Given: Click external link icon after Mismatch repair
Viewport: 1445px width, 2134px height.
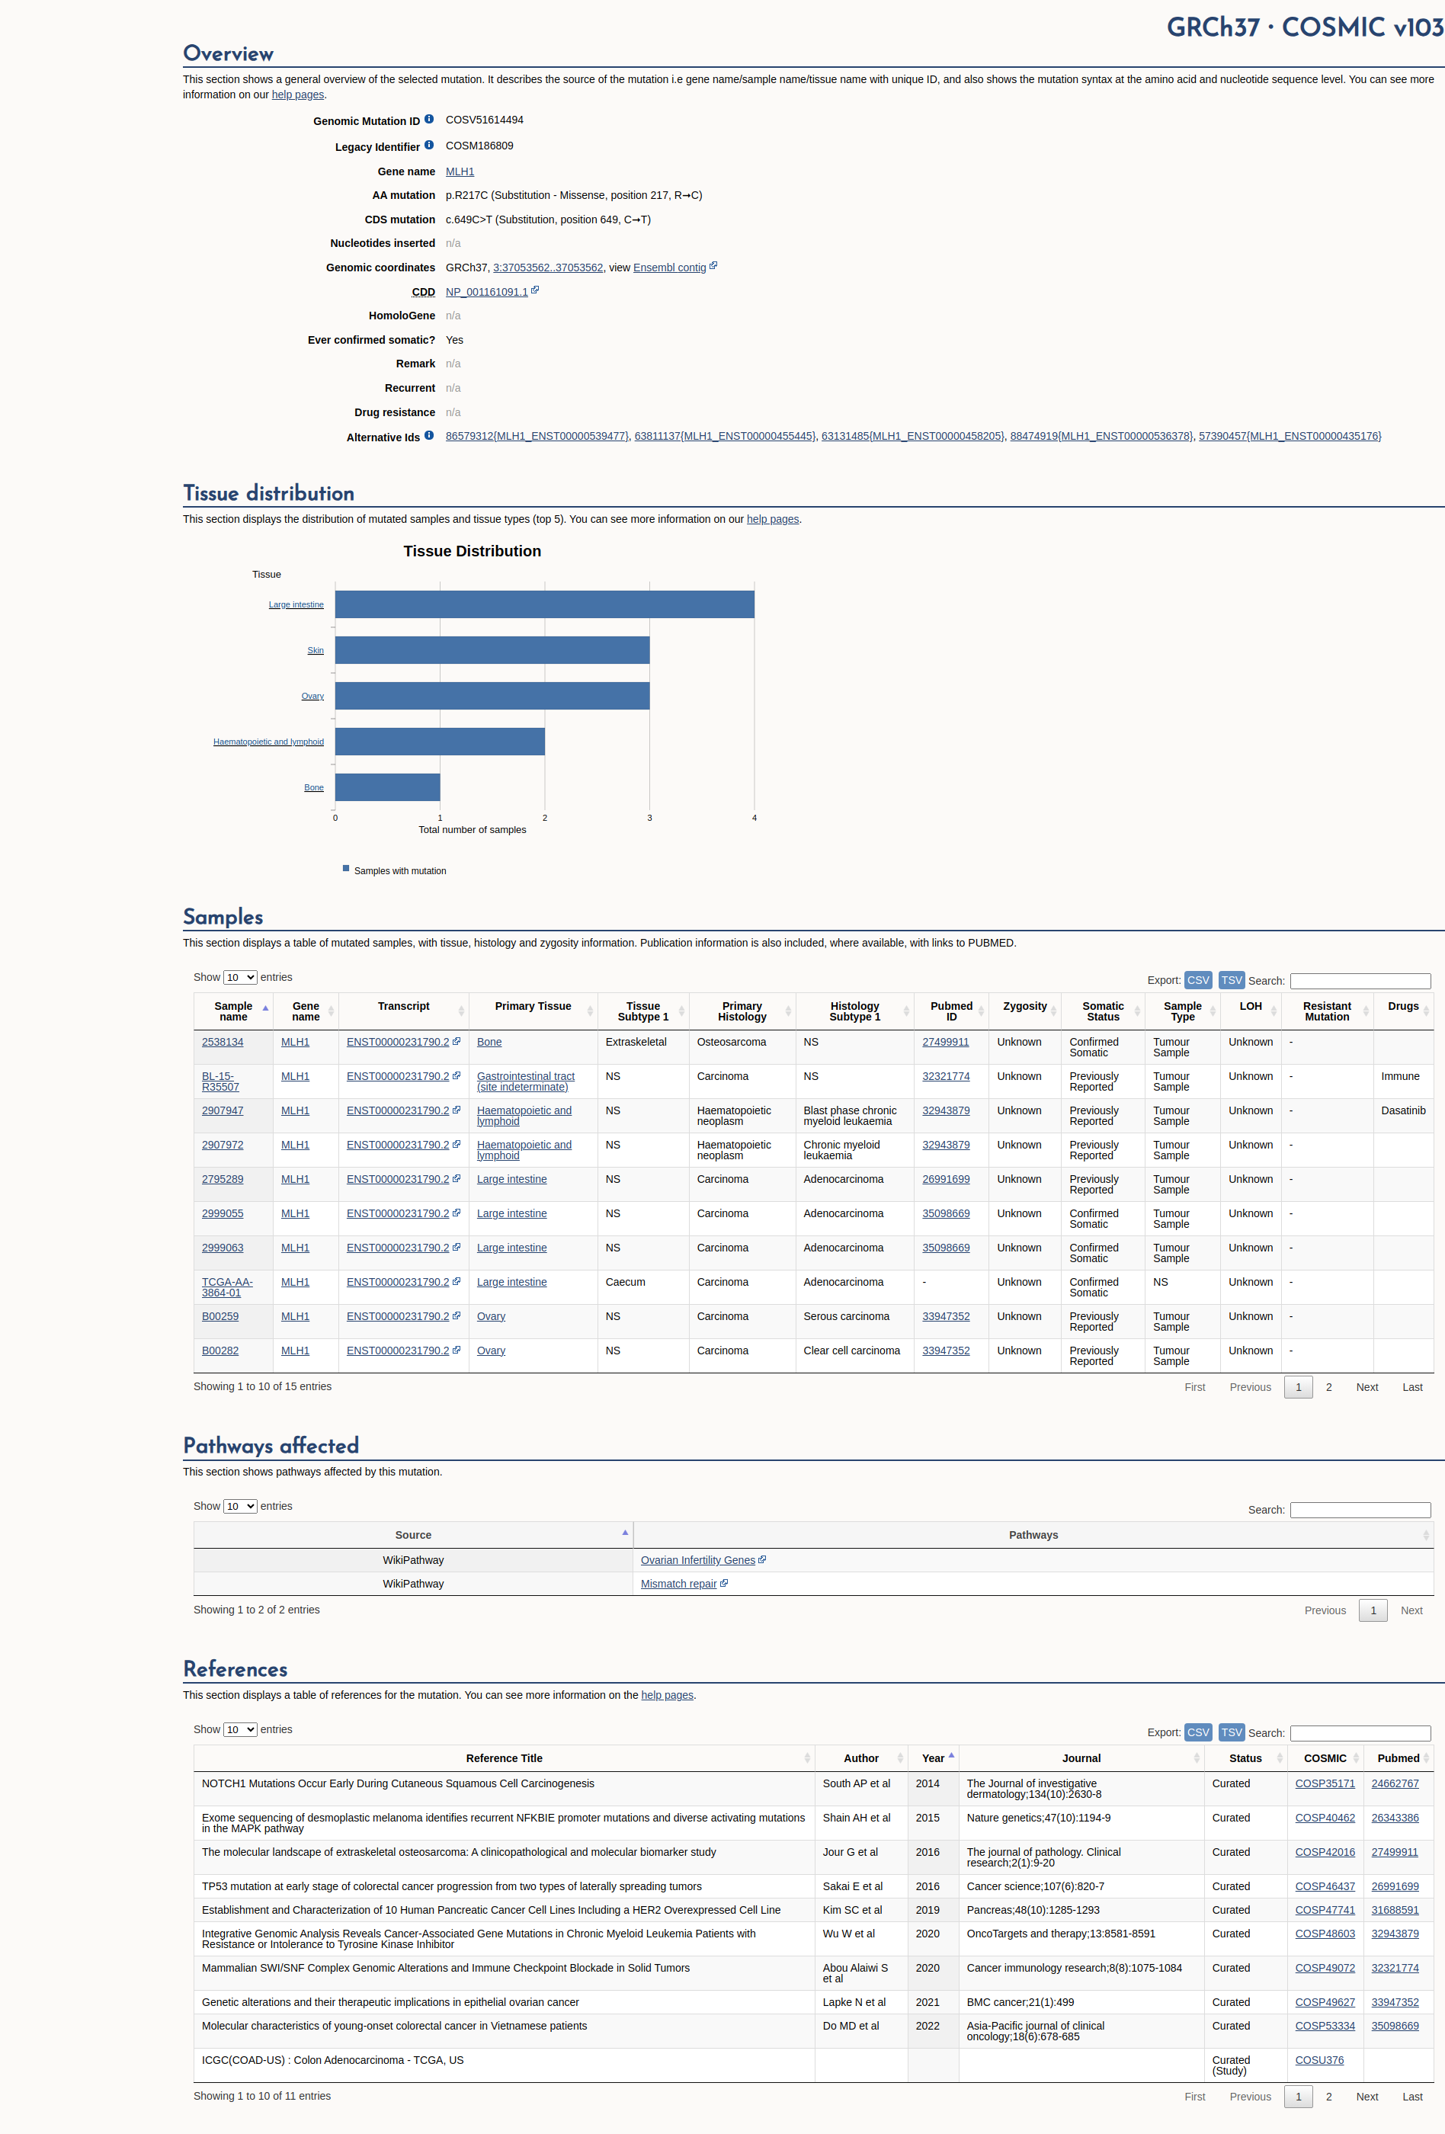Looking at the screenshot, I should 724,1583.
